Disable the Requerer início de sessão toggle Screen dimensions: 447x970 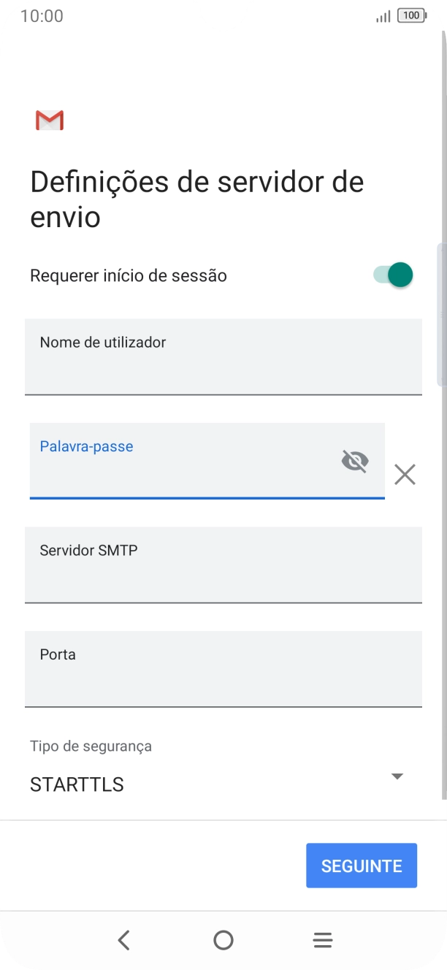(x=391, y=275)
